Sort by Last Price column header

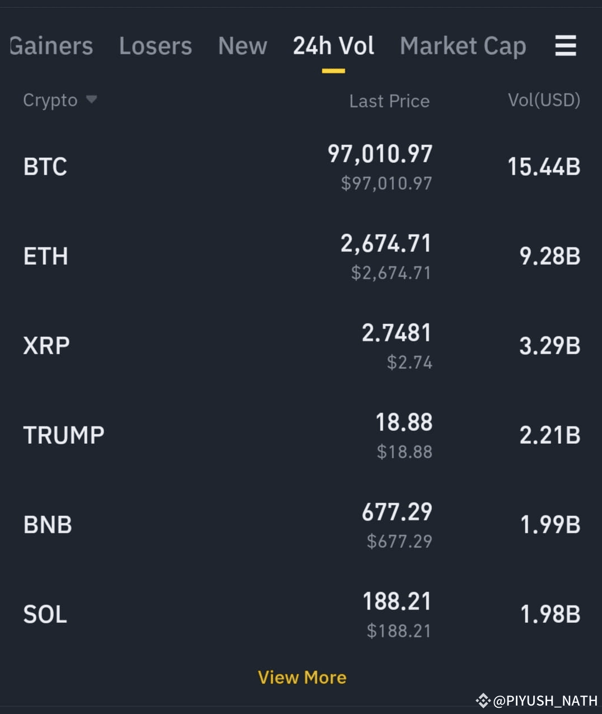click(x=389, y=101)
